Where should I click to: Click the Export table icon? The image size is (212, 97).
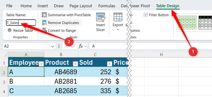(118, 17)
